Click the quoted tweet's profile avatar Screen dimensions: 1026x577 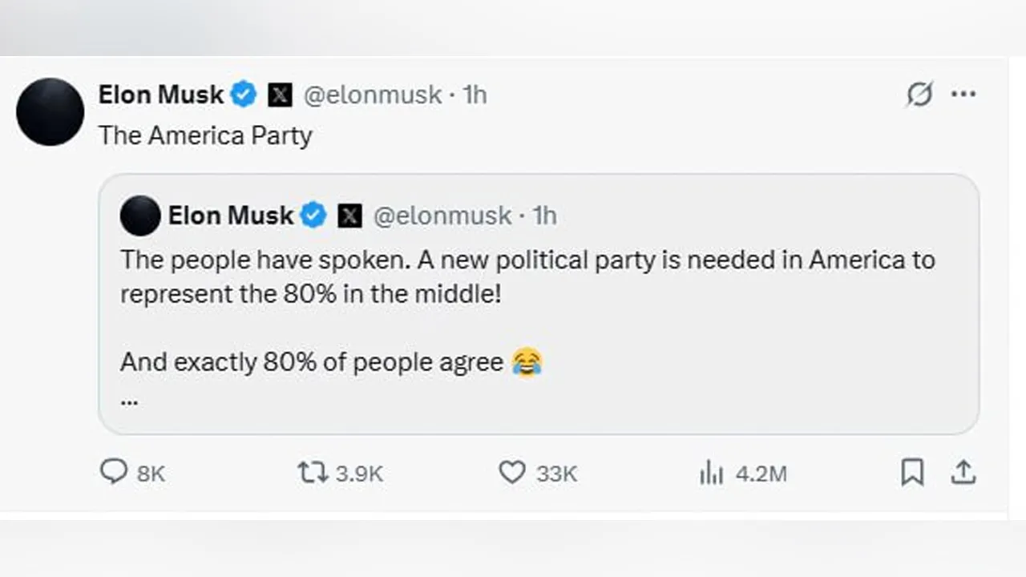(x=140, y=216)
